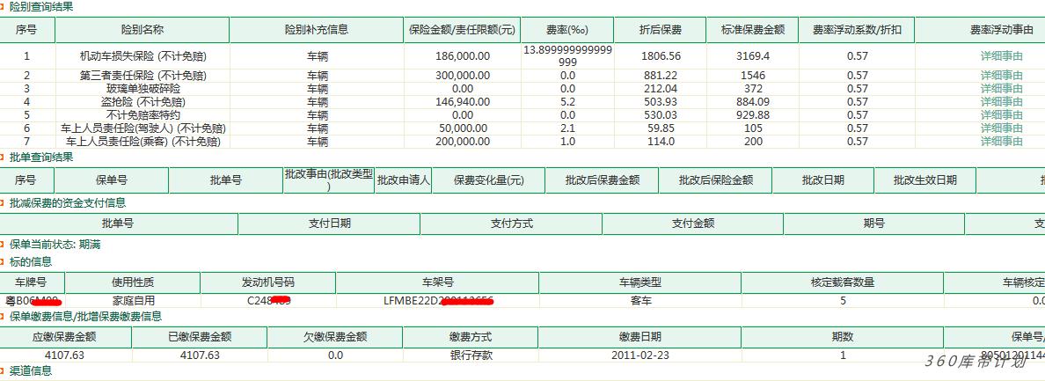Screen dimensions: 1045x381
Task: Select the 玻璃单独破碎险 cell
Action: [x=142, y=89]
